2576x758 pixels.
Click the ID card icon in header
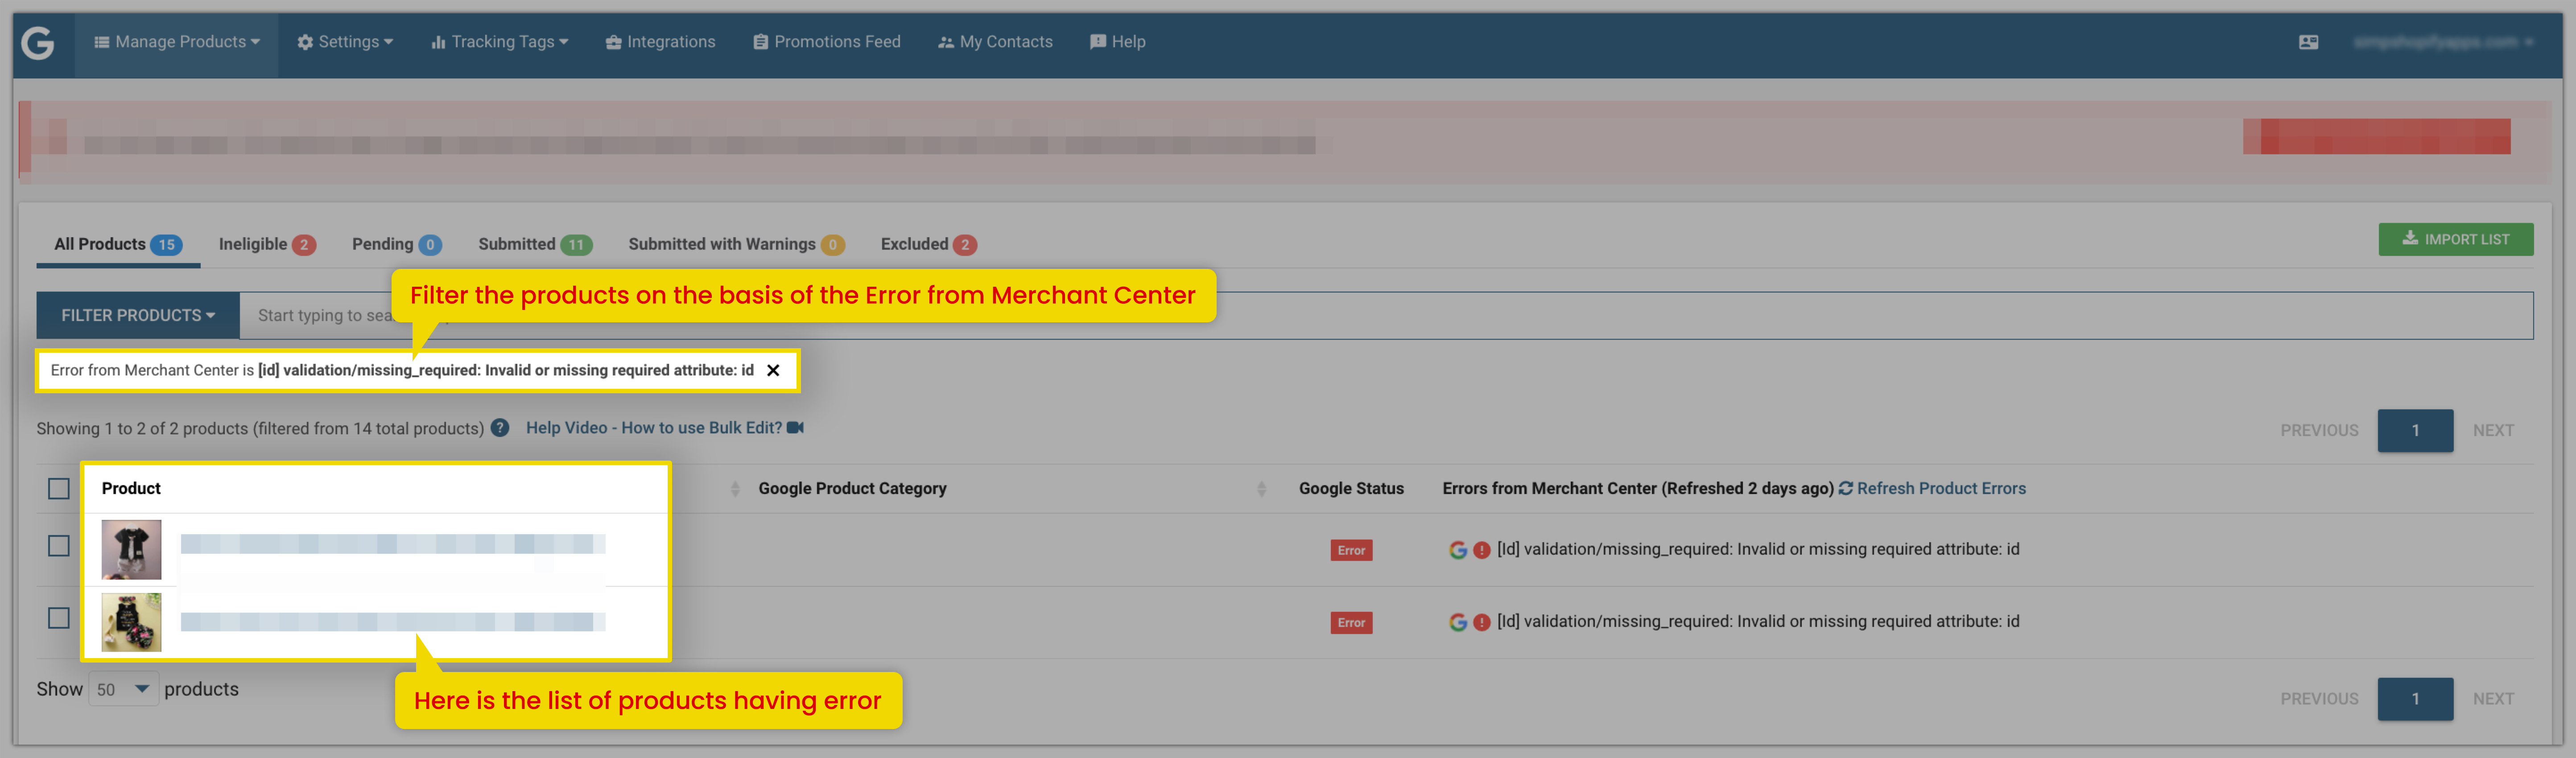point(2308,42)
